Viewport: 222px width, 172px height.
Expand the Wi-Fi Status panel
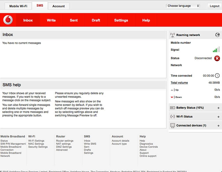(218, 117)
